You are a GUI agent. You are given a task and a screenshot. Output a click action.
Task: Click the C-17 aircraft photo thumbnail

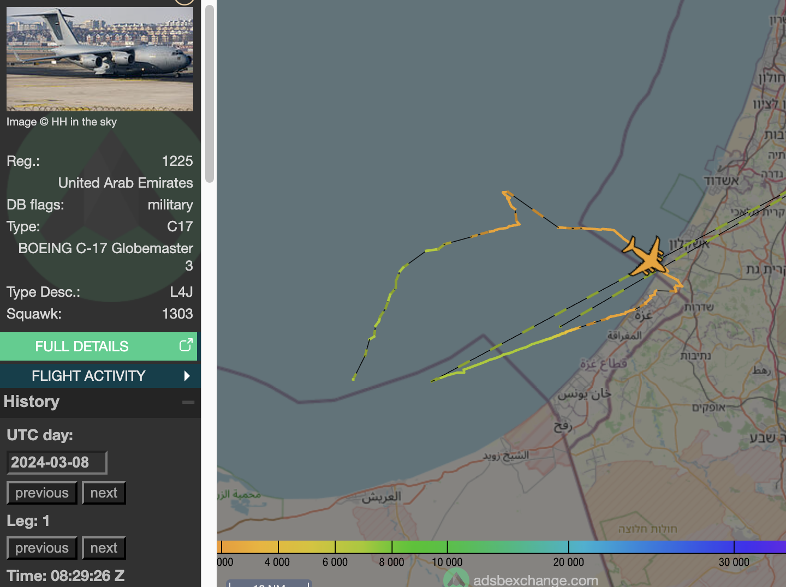coord(100,59)
